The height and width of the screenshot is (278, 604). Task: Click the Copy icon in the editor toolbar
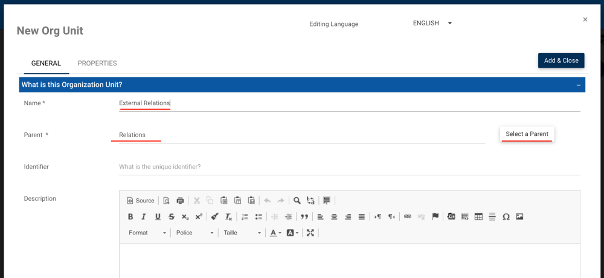coord(210,201)
